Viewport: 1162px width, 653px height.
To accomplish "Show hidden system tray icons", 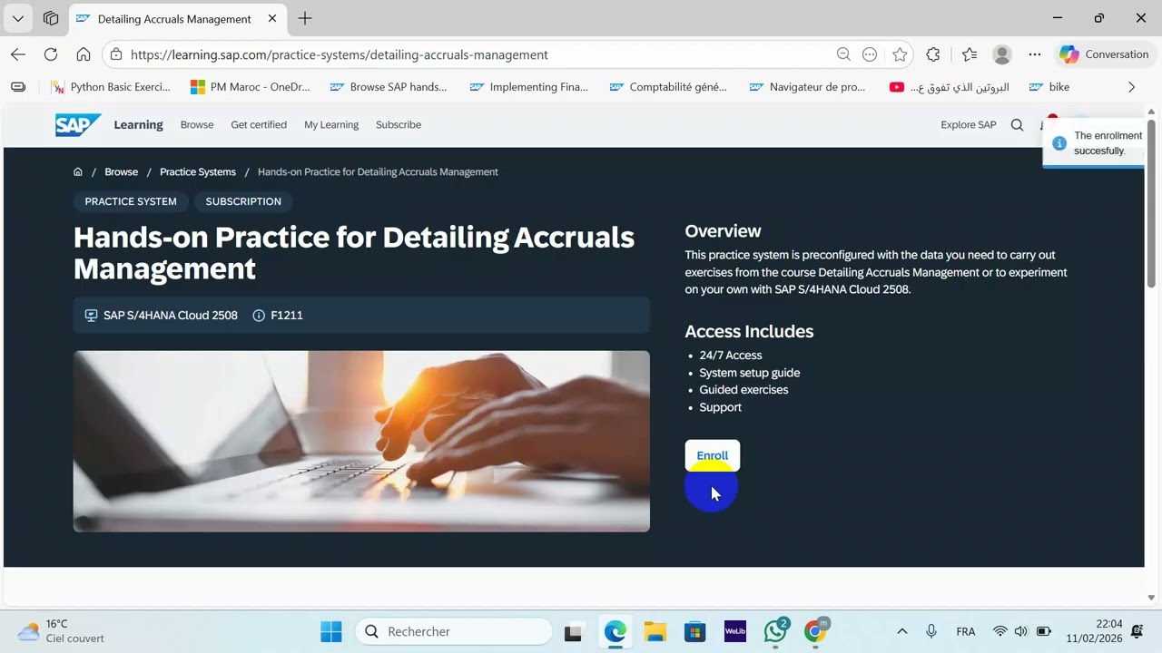I will point(901,631).
